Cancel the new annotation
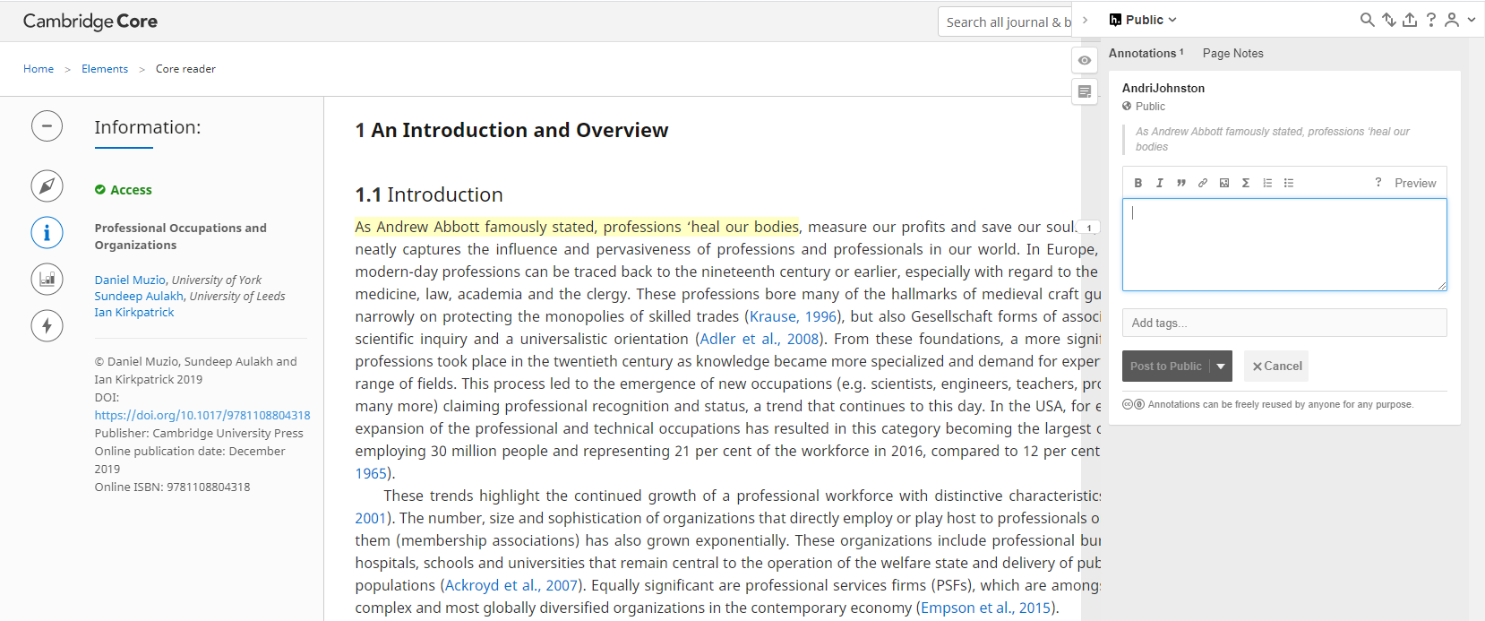1485x621 pixels. coord(1276,367)
